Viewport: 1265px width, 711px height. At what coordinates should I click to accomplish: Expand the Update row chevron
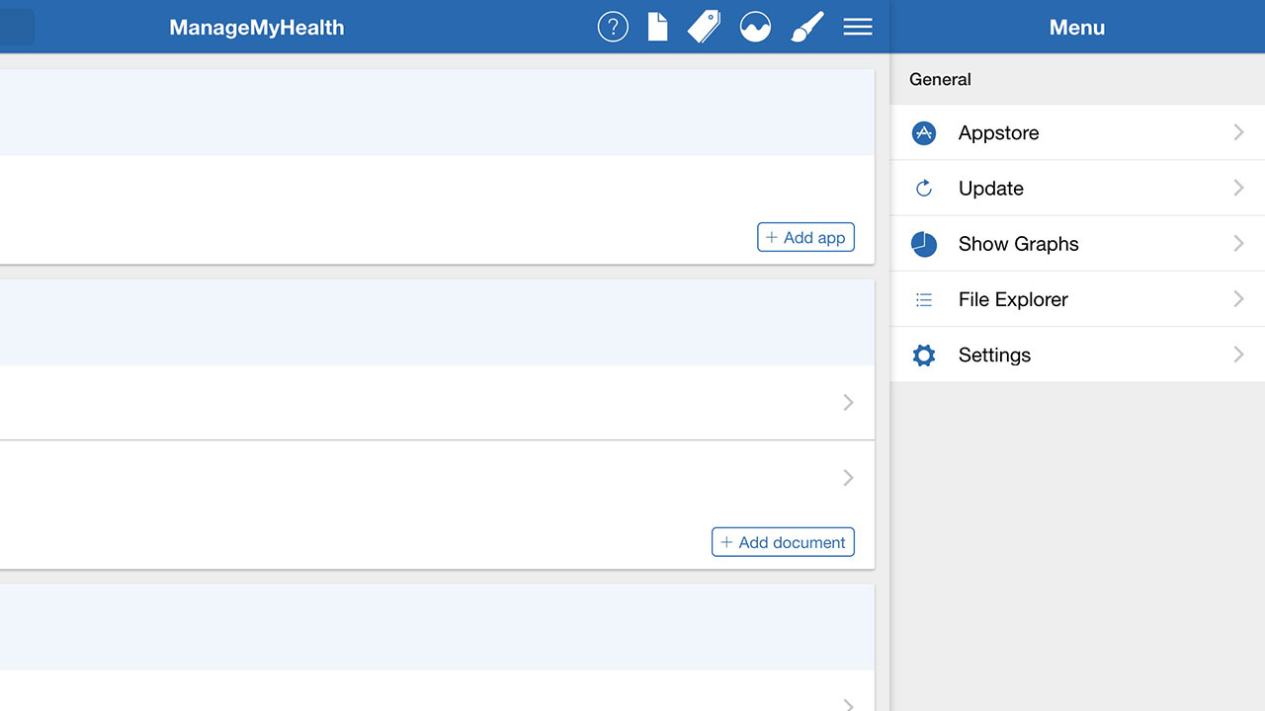[1238, 189]
